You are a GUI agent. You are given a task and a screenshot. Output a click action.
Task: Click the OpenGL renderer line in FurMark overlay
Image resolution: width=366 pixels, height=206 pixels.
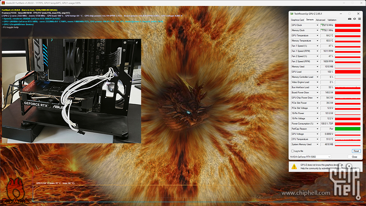pyautogui.click(x=31, y=19)
